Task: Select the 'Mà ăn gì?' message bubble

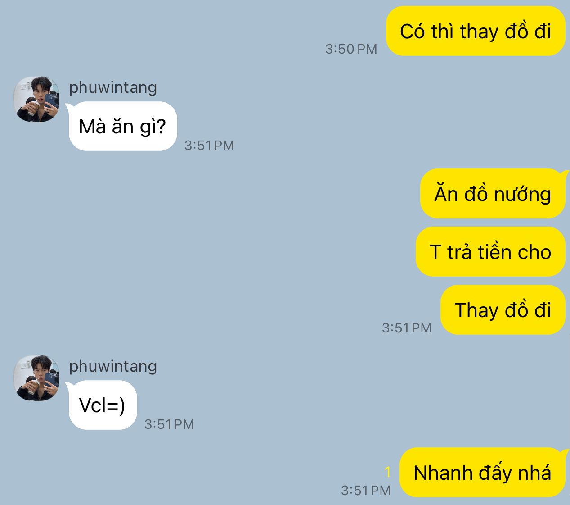Action: 122,126
